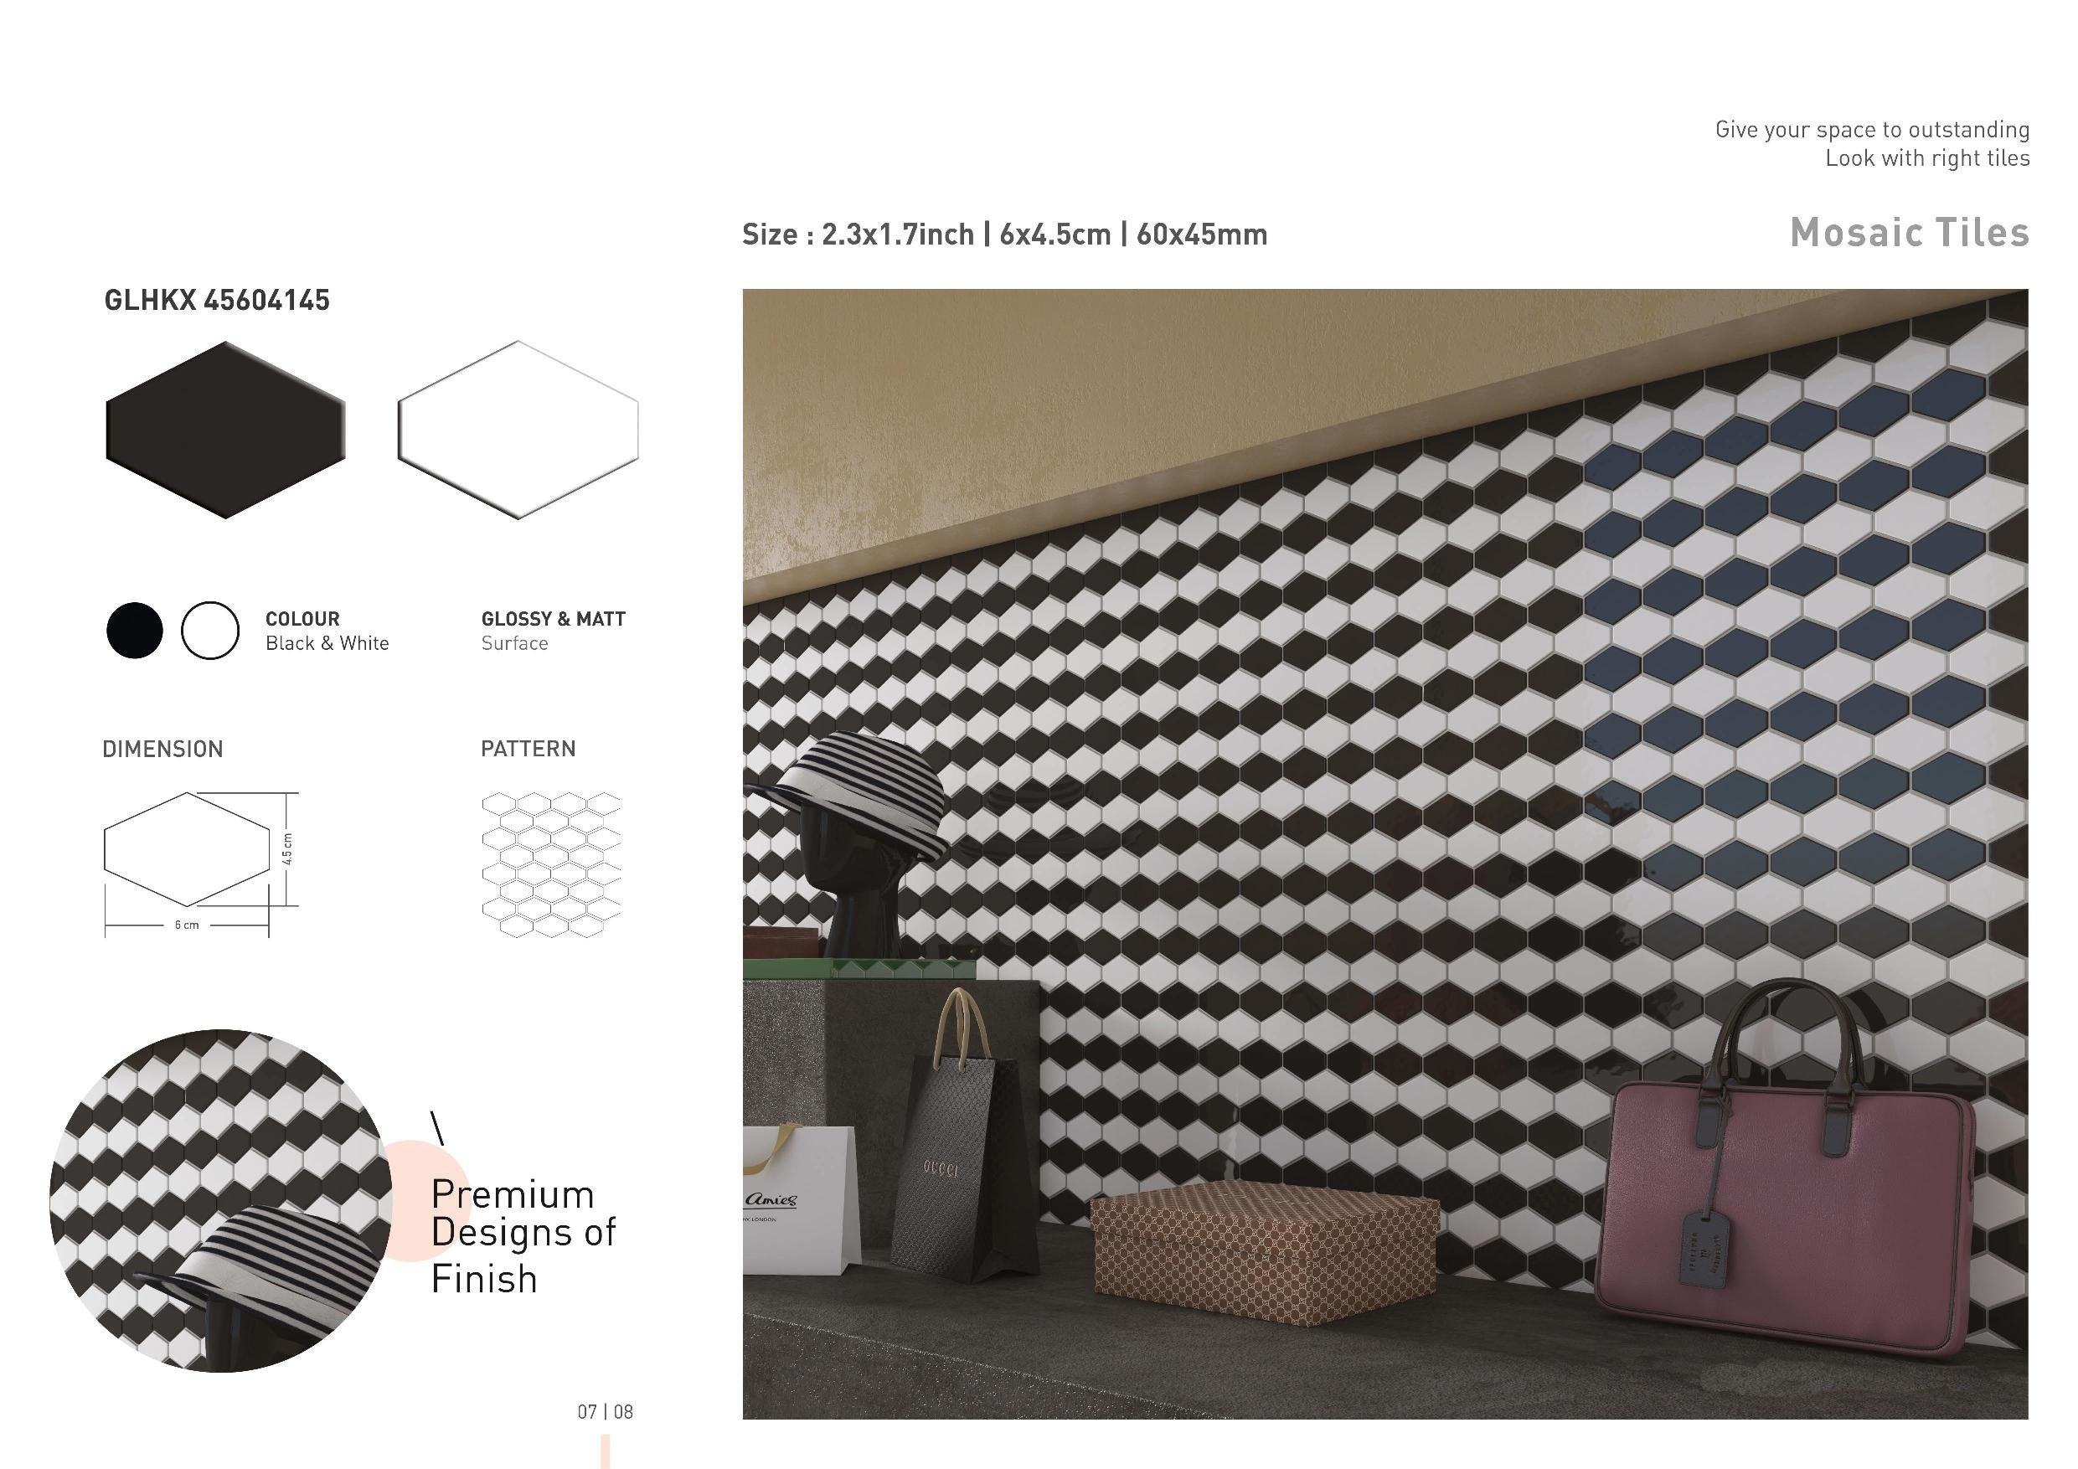The height and width of the screenshot is (1469, 2078).
Task: Select the black colour circle swatch
Action: pos(135,630)
